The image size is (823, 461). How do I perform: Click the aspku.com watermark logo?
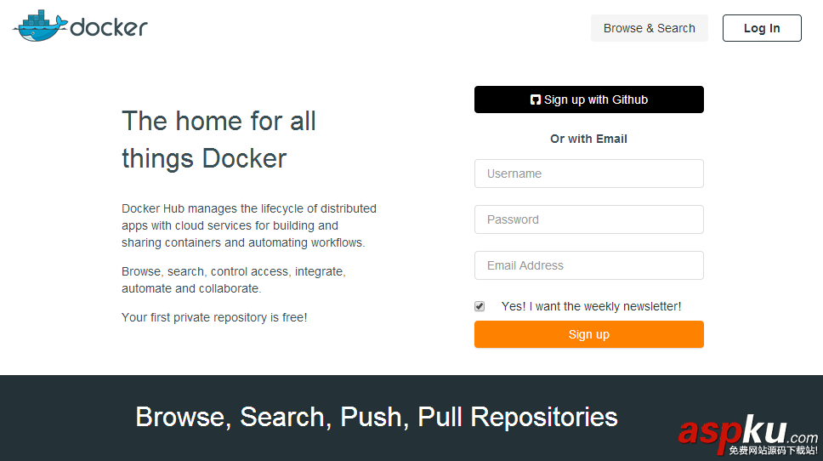746,431
